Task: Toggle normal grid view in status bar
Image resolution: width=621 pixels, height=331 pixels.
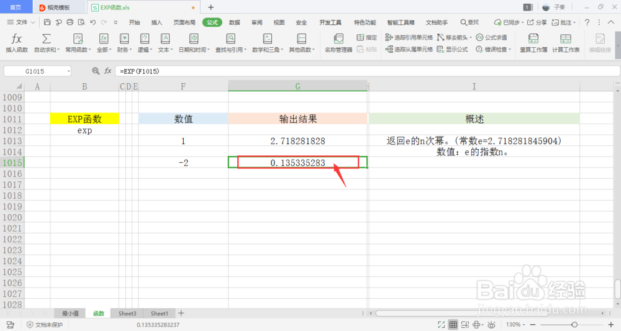Action: point(453,325)
